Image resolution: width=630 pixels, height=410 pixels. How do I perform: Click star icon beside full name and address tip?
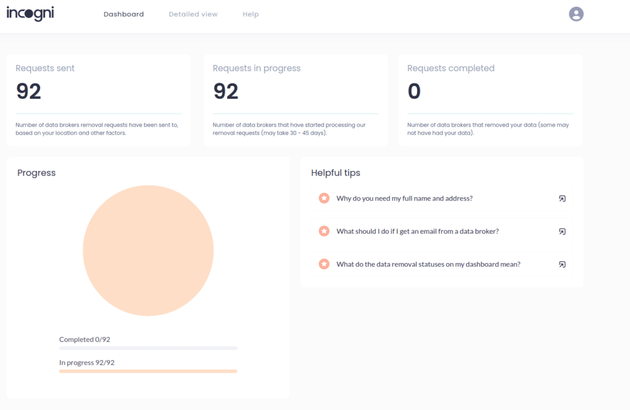tap(324, 198)
